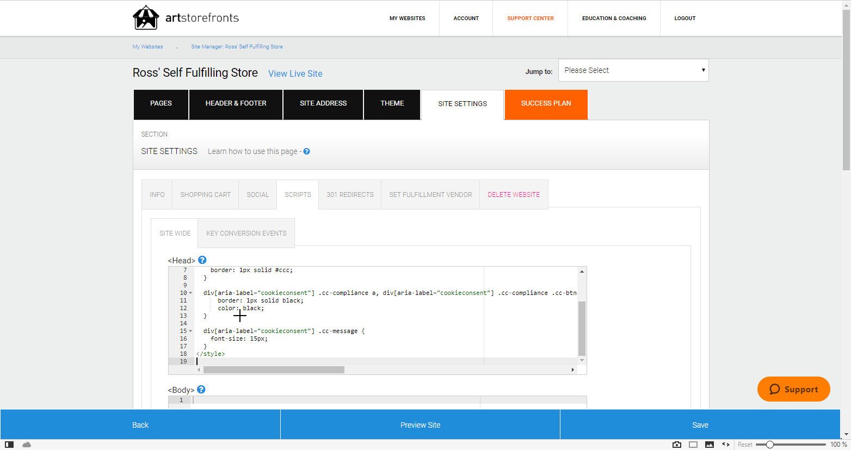Go to My Websites in top navigation
Image resolution: width=851 pixels, height=450 pixels.
click(408, 19)
